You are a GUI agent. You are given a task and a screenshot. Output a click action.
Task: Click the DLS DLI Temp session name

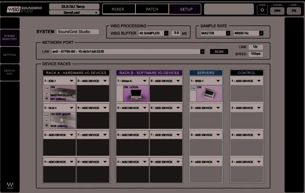tap(74, 6)
